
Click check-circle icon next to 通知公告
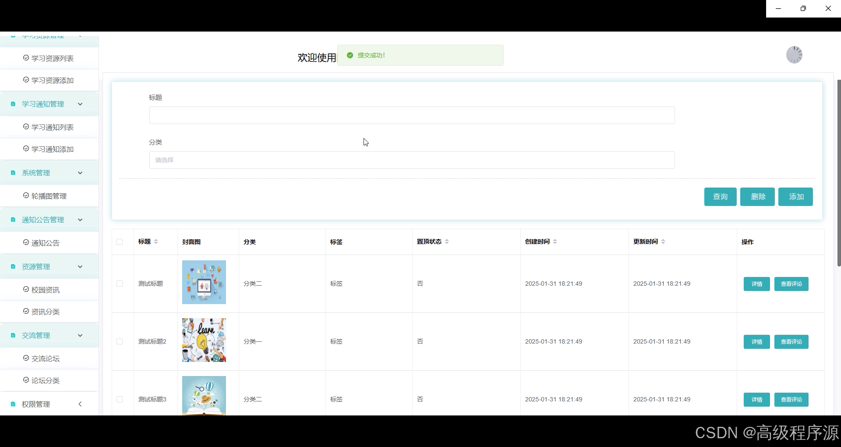pyautogui.click(x=26, y=242)
